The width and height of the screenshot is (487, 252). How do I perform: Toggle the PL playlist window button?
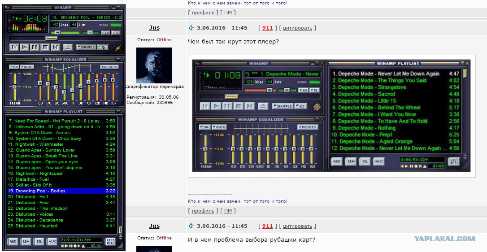(116, 33)
